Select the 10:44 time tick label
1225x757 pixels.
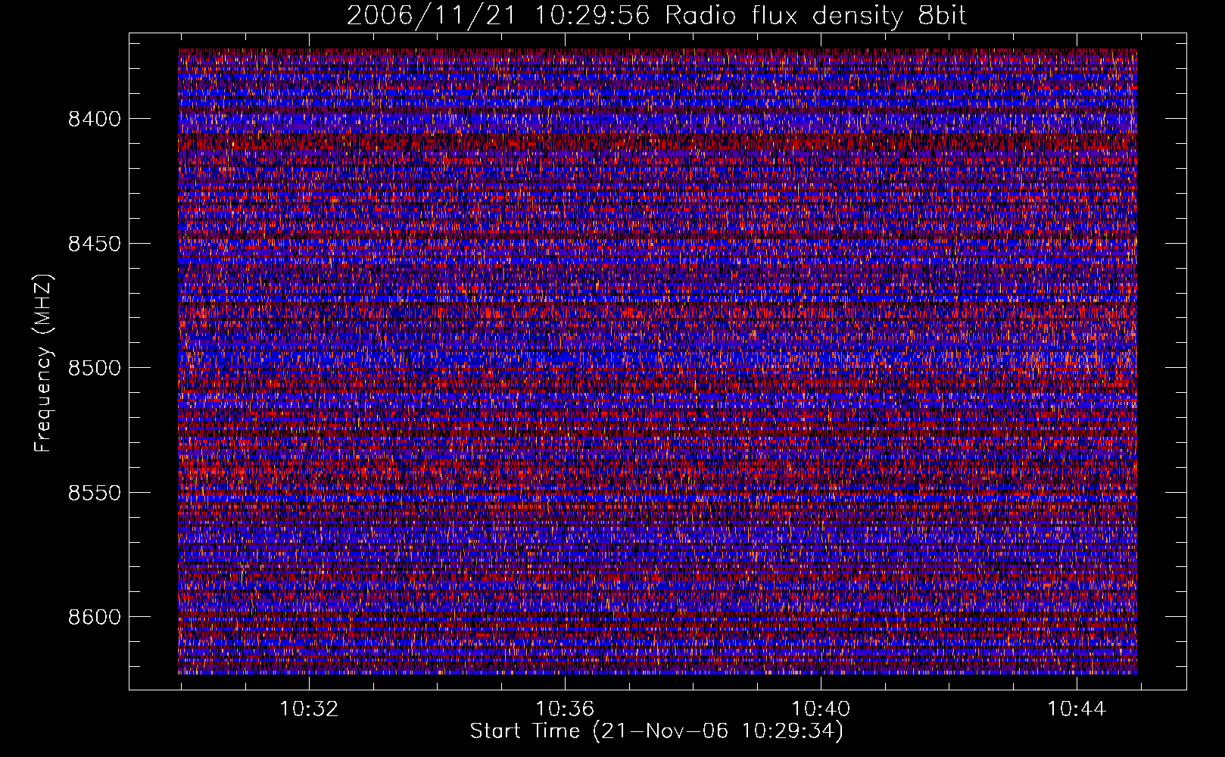(1077, 709)
